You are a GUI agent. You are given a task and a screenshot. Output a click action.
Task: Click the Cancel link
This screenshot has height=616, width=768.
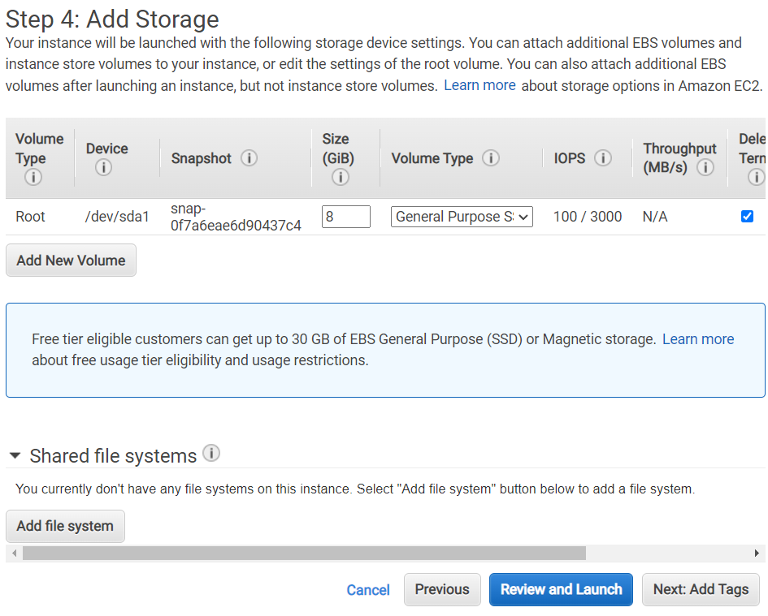[368, 590]
